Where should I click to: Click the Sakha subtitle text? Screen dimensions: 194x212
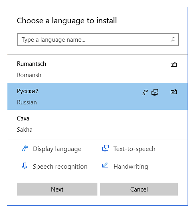tap(24, 130)
